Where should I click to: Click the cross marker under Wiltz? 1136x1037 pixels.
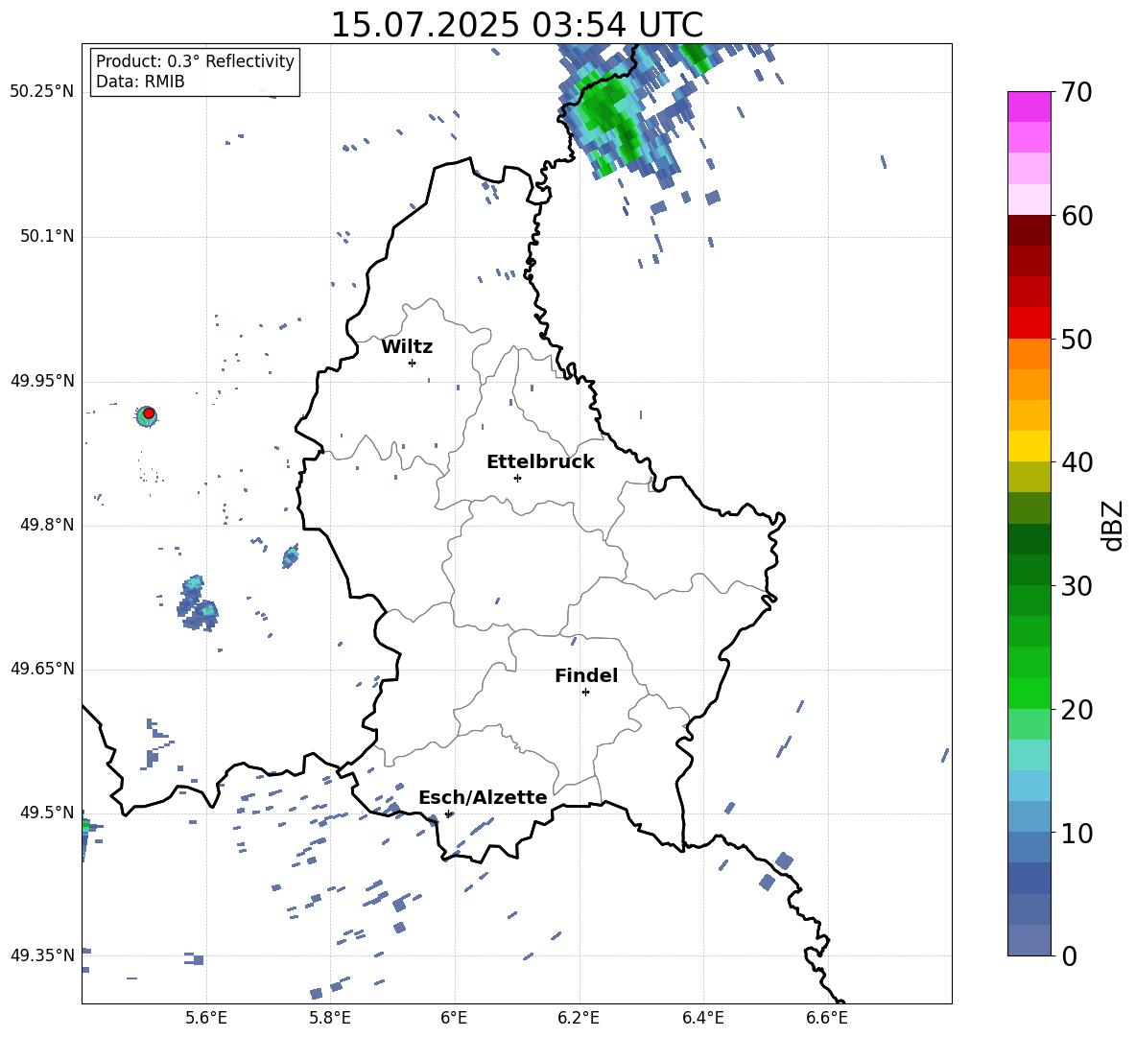412,363
